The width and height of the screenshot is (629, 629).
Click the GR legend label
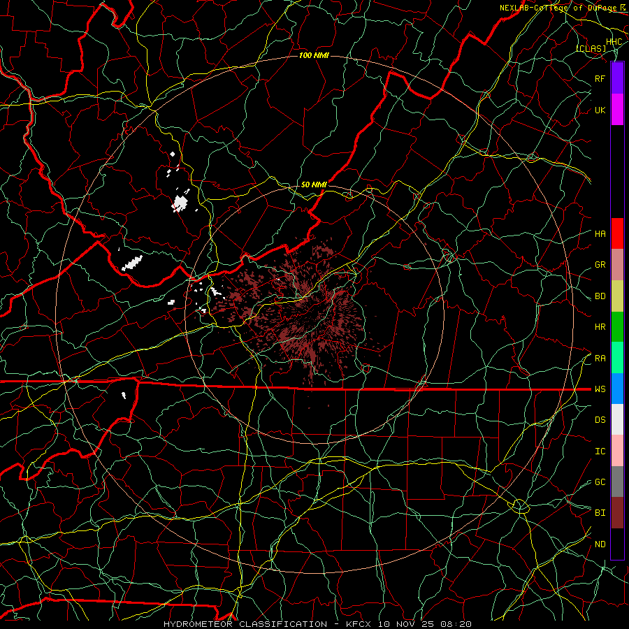pos(600,265)
